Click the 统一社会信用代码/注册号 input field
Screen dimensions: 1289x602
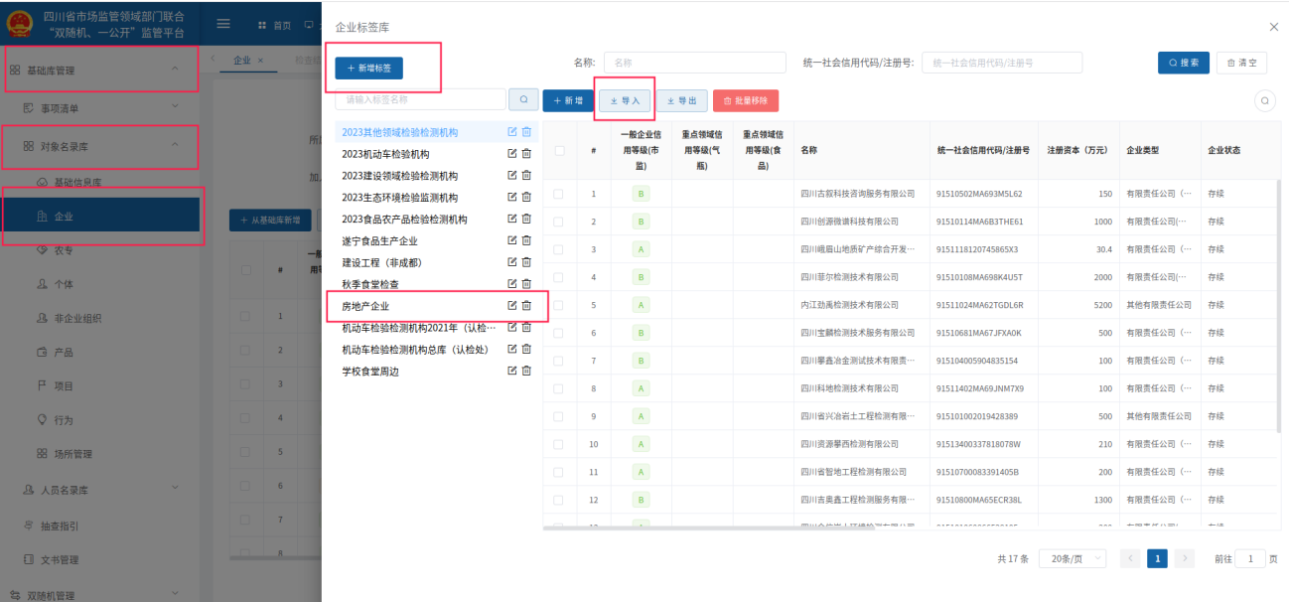click(x=1001, y=63)
